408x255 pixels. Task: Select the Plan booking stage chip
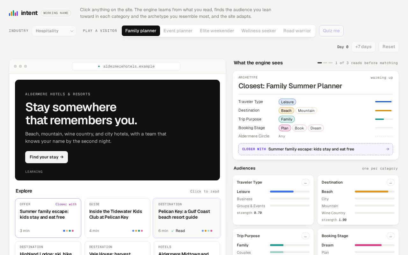(285, 128)
